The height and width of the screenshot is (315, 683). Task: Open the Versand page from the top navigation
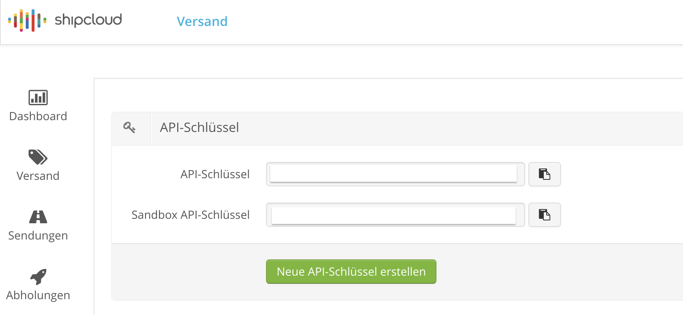pos(202,22)
